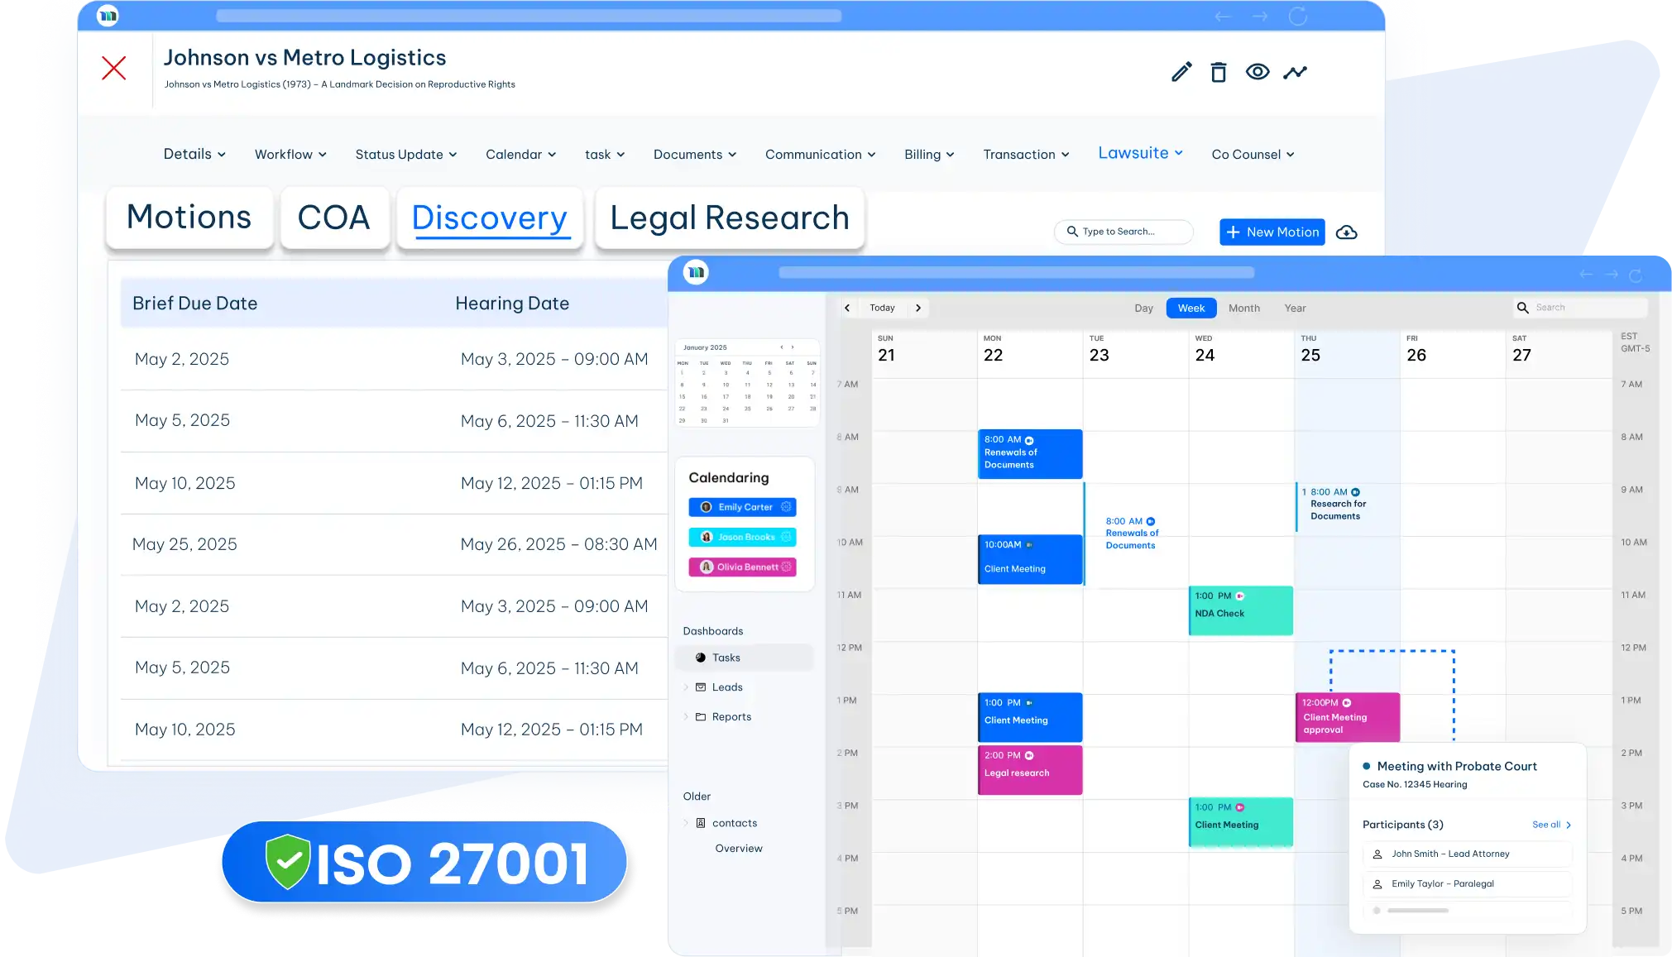1672x957 pixels.
Task: Select the May 25, 2025 brief due date
Action: click(184, 544)
